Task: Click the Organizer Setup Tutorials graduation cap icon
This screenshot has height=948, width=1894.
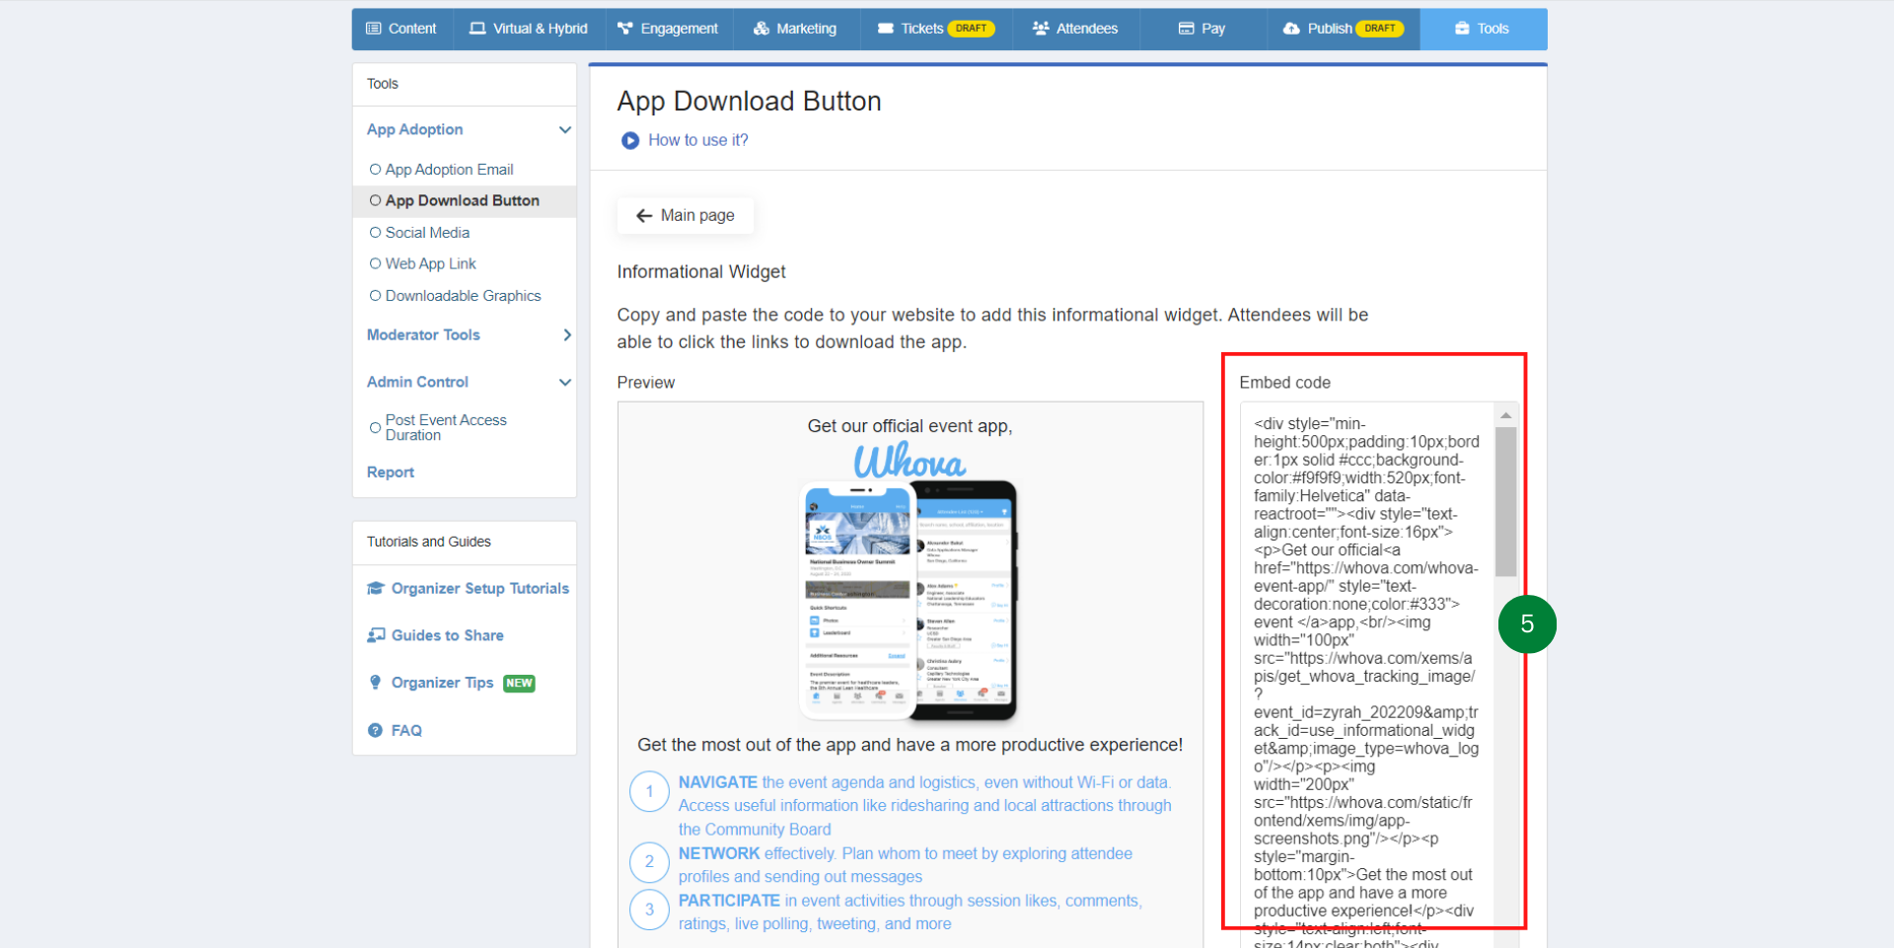Action: pos(376,588)
